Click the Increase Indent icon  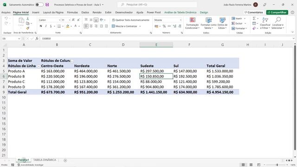click(x=106, y=26)
